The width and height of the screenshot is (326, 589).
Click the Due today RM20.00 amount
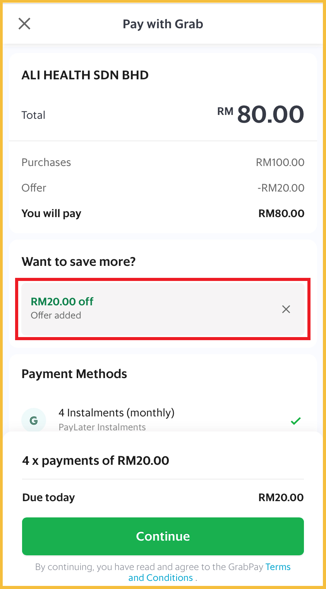[x=281, y=497]
